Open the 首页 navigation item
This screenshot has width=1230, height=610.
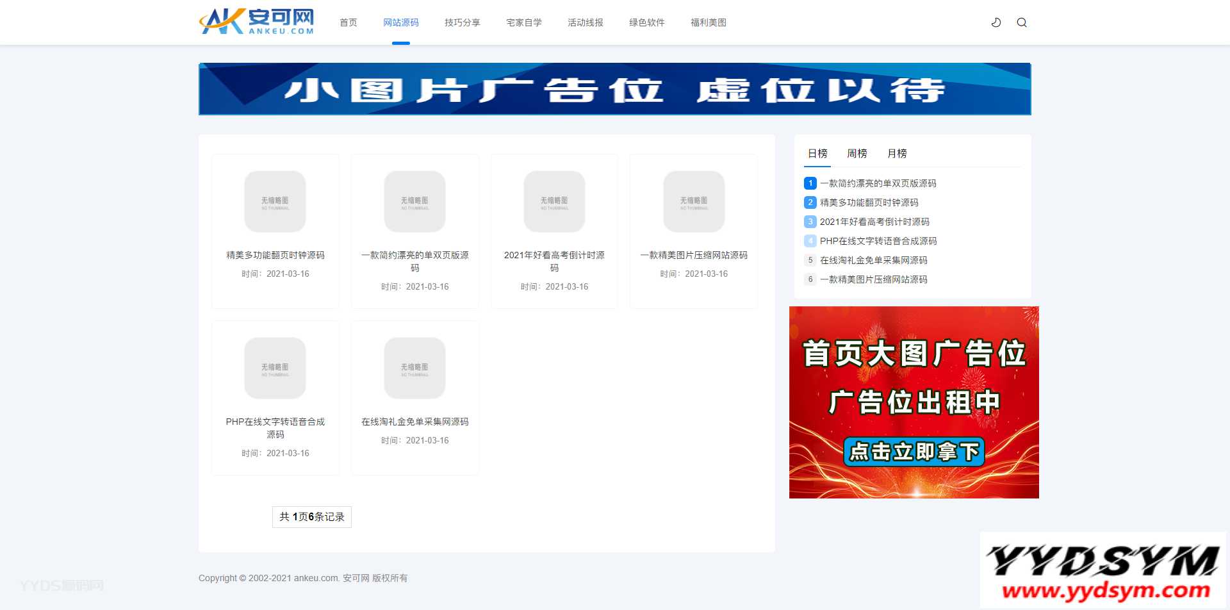point(348,22)
